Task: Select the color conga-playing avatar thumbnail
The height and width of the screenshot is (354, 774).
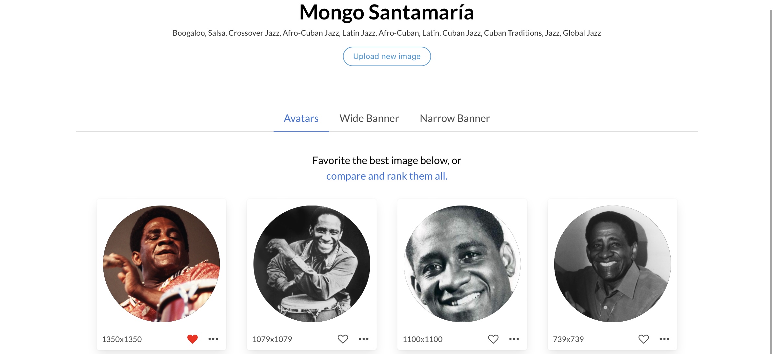Action: [161, 264]
